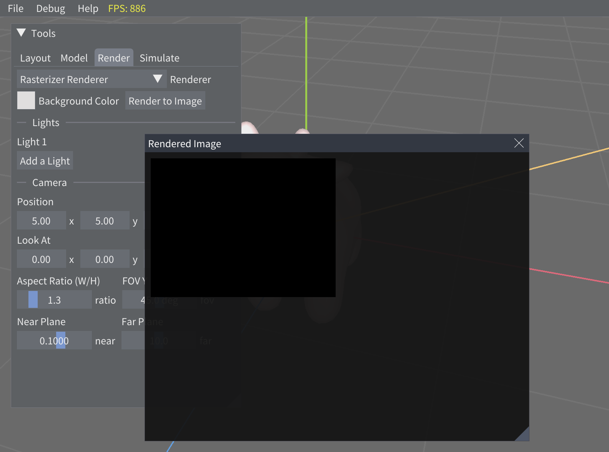This screenshot has width=609, height=452.
Task: Switch to the Layout tab
Action: tap(35, 58)
